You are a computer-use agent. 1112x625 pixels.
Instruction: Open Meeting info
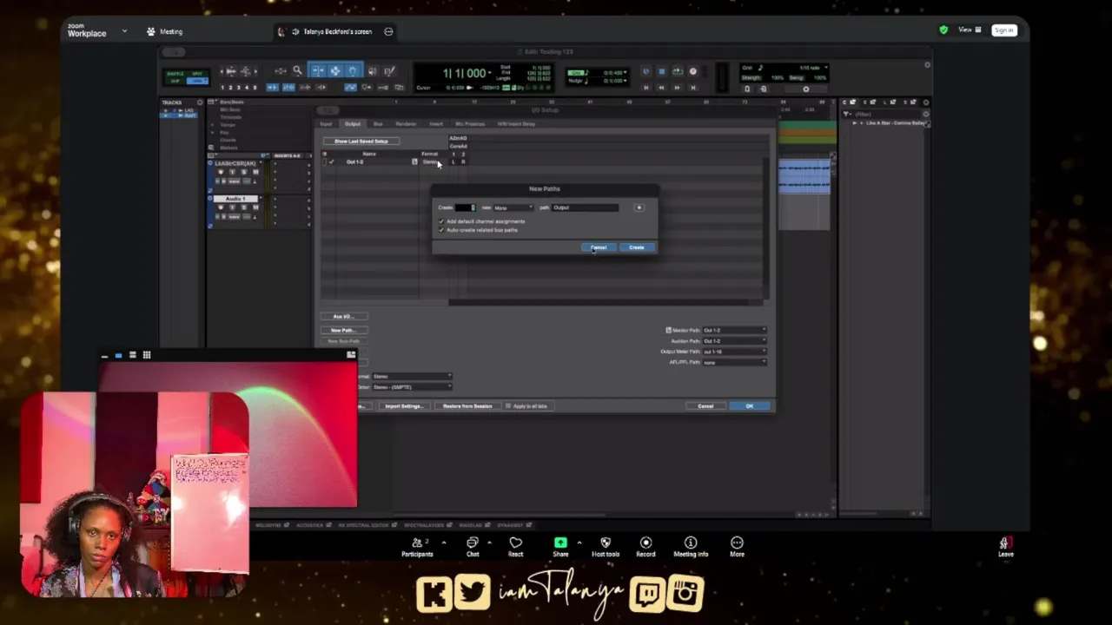click(691, 547)
